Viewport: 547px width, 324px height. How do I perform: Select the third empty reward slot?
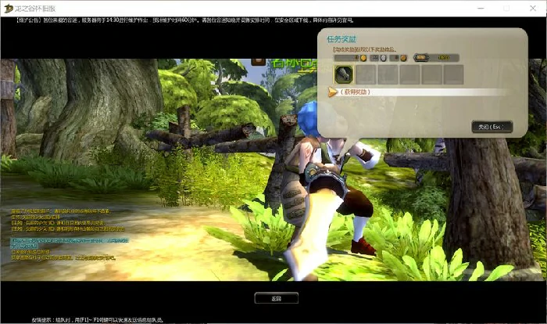(388, 74)
